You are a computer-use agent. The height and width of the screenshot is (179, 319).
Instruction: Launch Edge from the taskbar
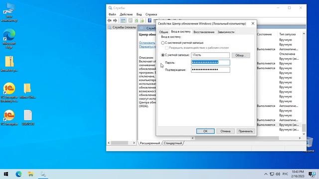18,174
